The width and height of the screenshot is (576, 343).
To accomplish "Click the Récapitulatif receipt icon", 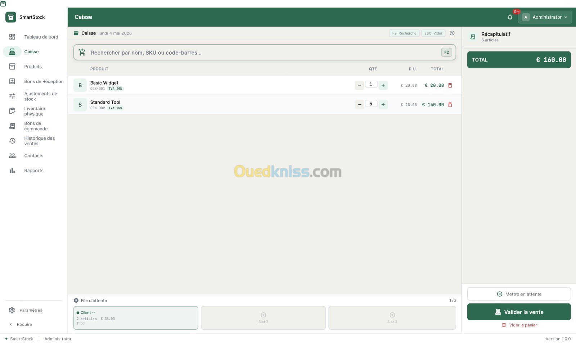I will pyautogui.click(x=473, y=37).
